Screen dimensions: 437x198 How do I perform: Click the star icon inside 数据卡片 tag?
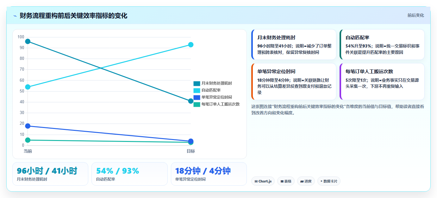pos(322,181)
